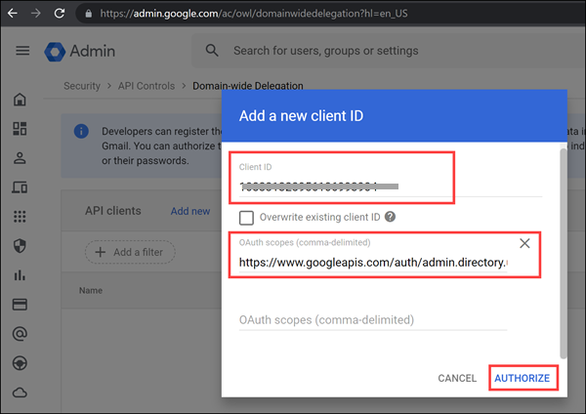The image size is (586, 414).
Task: Click the browser back arrow
Action: [13, 14]
